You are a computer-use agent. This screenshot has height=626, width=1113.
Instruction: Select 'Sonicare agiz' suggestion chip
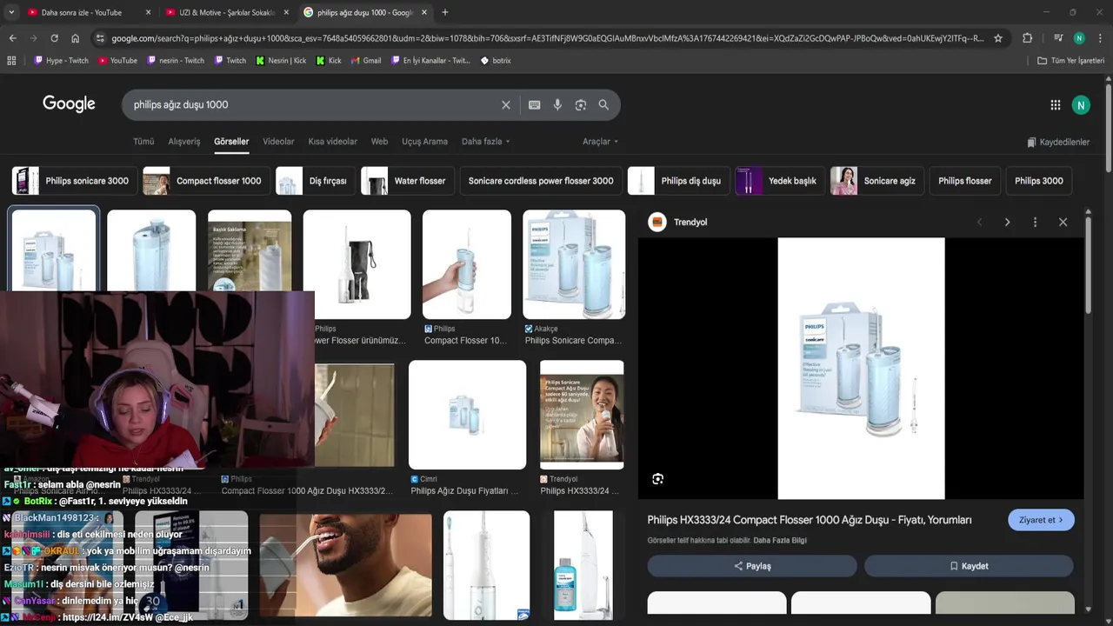pyautogui.click(x=876, y=181)
